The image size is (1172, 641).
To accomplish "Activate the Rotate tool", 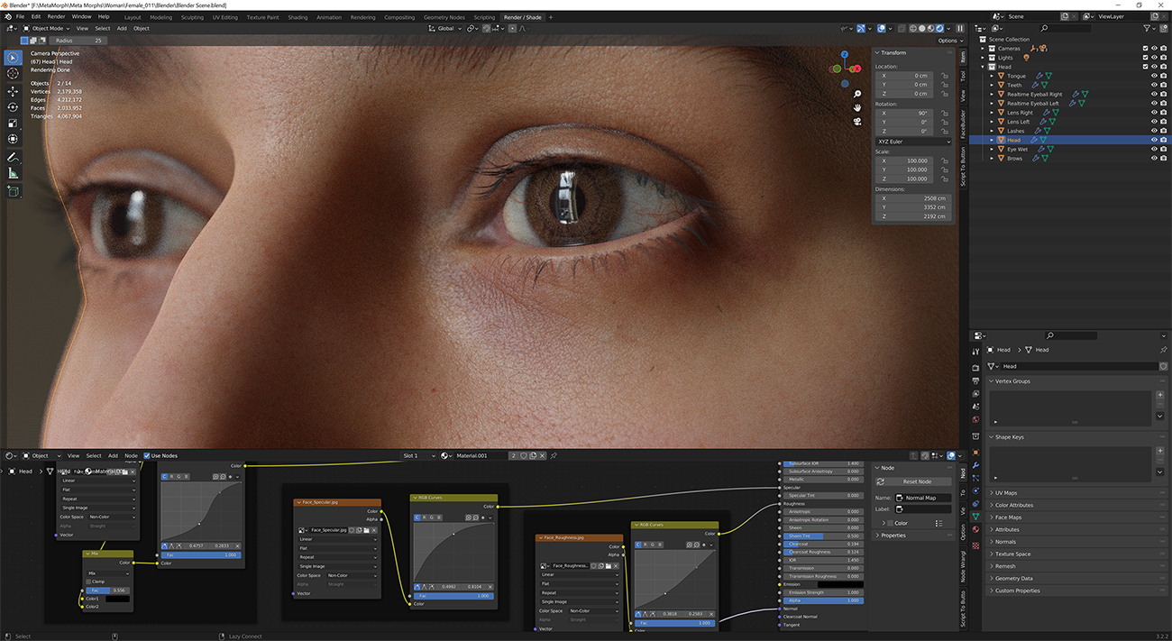I will pos(13,107).
